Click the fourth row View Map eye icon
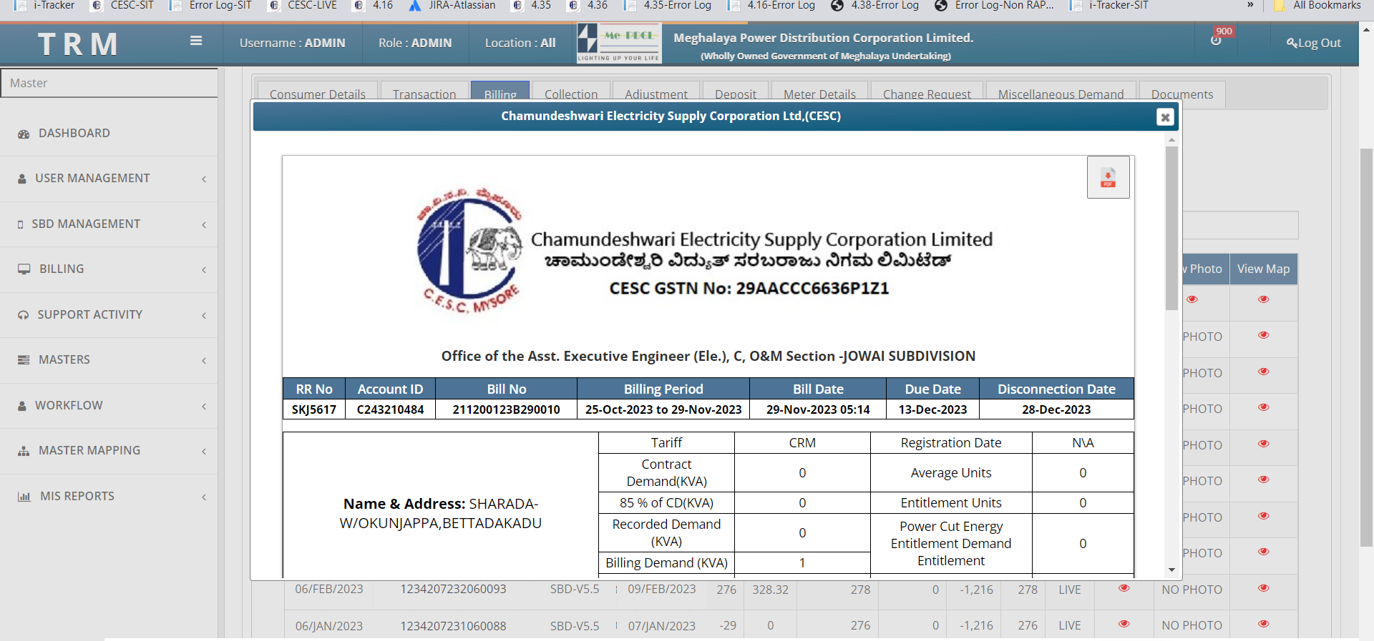The height and width of the screenshot is (641, 1374). tap(1264, 407)
